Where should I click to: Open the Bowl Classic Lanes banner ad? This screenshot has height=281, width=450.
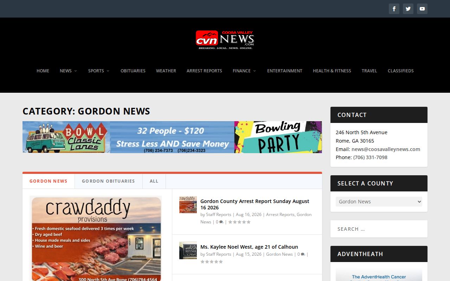(172, 137)
